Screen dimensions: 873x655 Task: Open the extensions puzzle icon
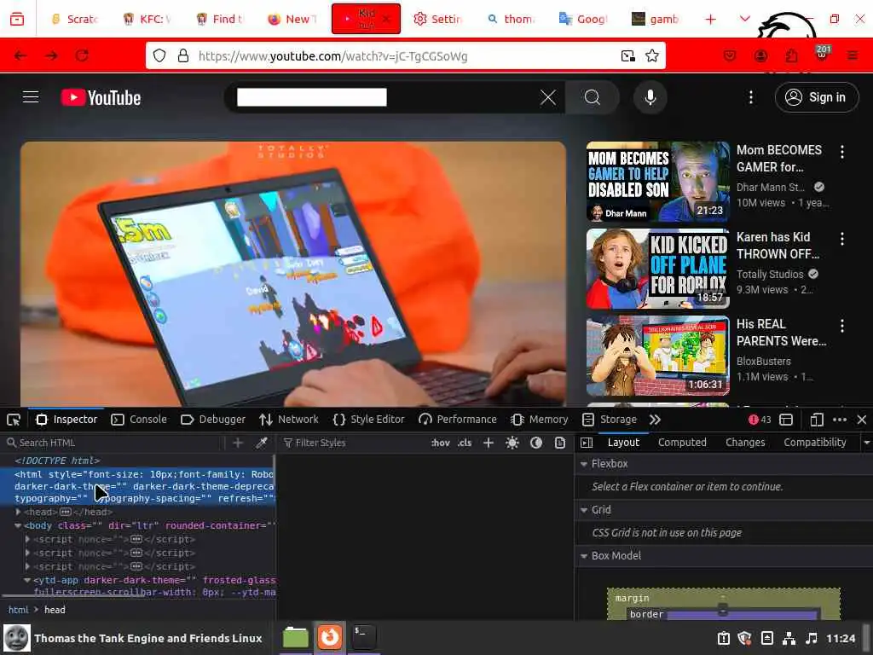click(791, 55)
